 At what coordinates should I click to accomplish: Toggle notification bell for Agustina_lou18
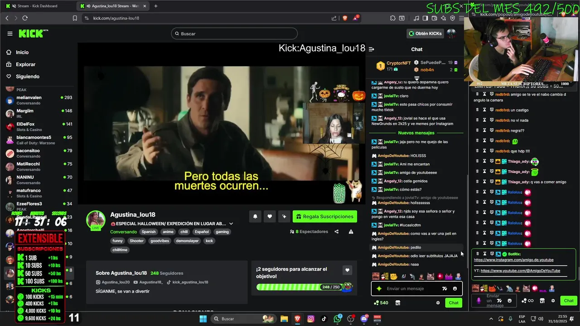(x=255, y=216)
